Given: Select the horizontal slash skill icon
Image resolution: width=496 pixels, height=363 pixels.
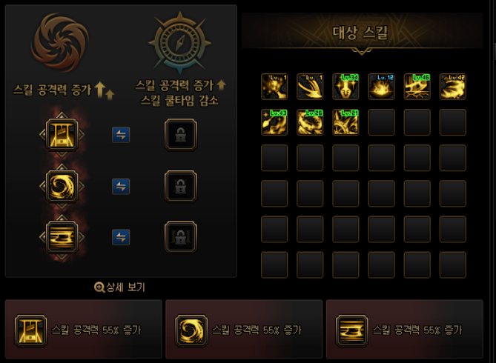Looking at the screenshot, I should tap(62, 237).
